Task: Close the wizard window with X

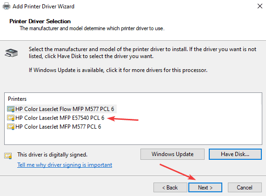Action: [x=260, y=6]
